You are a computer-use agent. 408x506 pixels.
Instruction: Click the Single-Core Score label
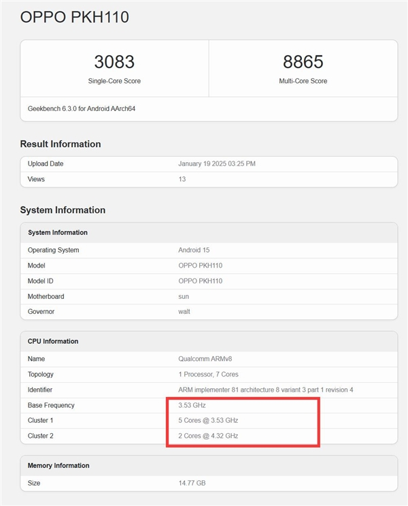[114, 81]
